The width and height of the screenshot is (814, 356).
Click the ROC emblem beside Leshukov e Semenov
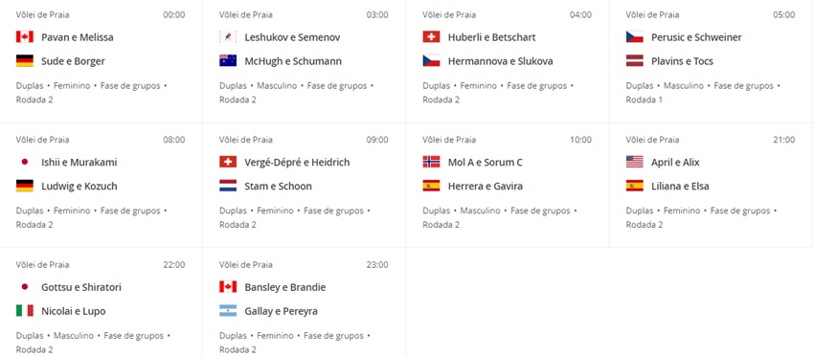coord(228,37)
